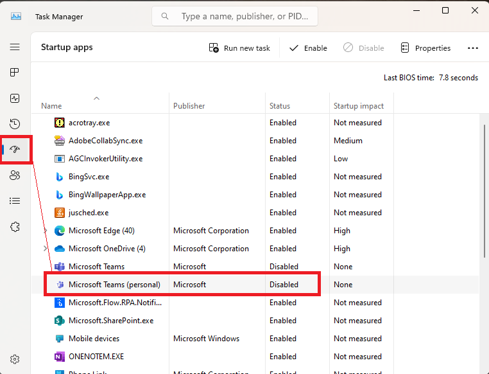
Task: Select the jusched.exe row name
Action: tap(89, 213)
